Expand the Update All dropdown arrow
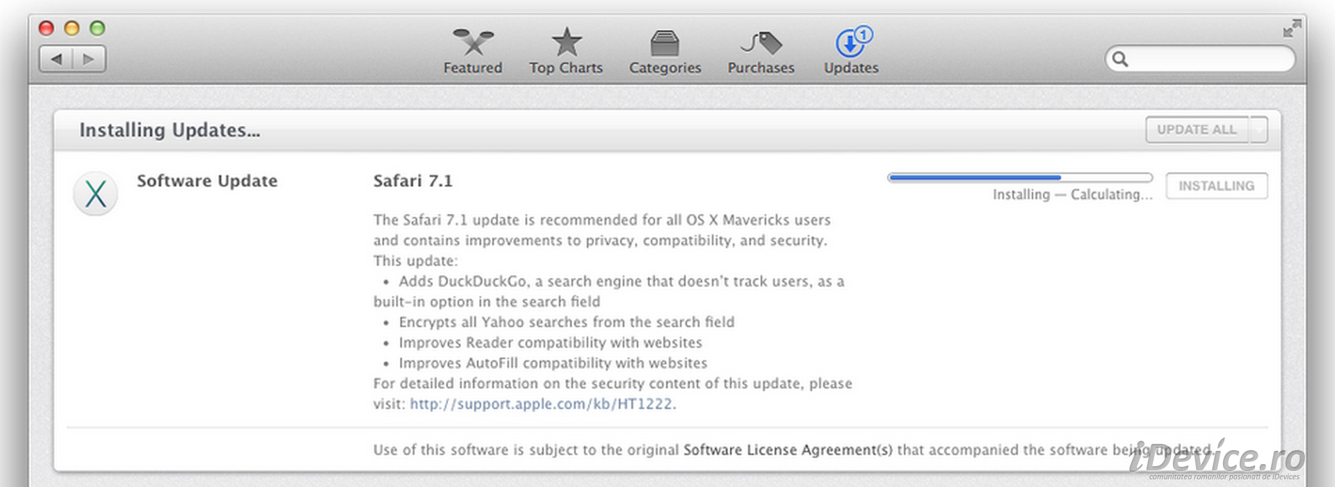This screenshot has width=1335, height=487. (x=1259, y=130)
